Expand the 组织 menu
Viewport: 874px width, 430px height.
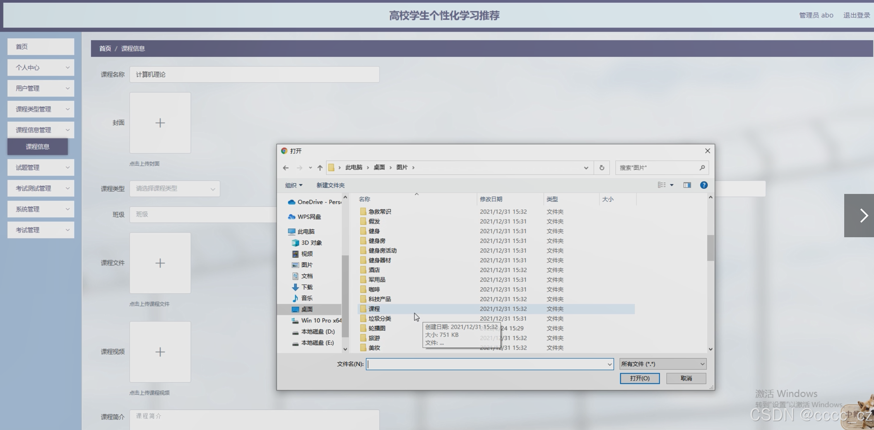pyautogui.click(x=294, y=185)
